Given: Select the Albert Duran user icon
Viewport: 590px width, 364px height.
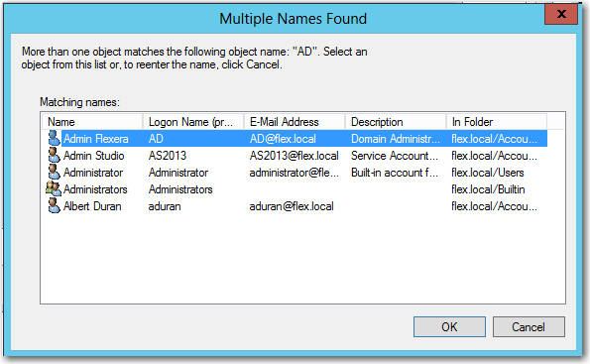Looking at the screenshot, I should (x=54, y=206).
